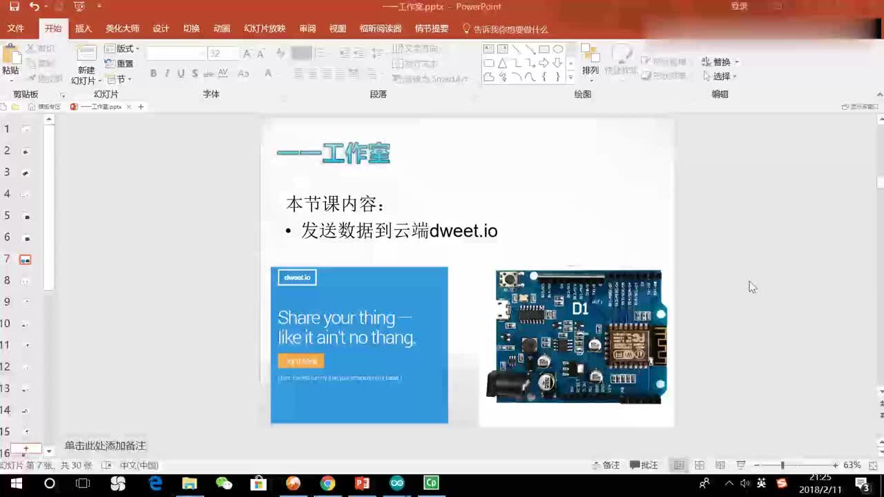The height and width of the screenshot is (497, 884).
Task: Switch to Slide Sorter view icon
Action: pyautogui.click(x=700, y=465)
